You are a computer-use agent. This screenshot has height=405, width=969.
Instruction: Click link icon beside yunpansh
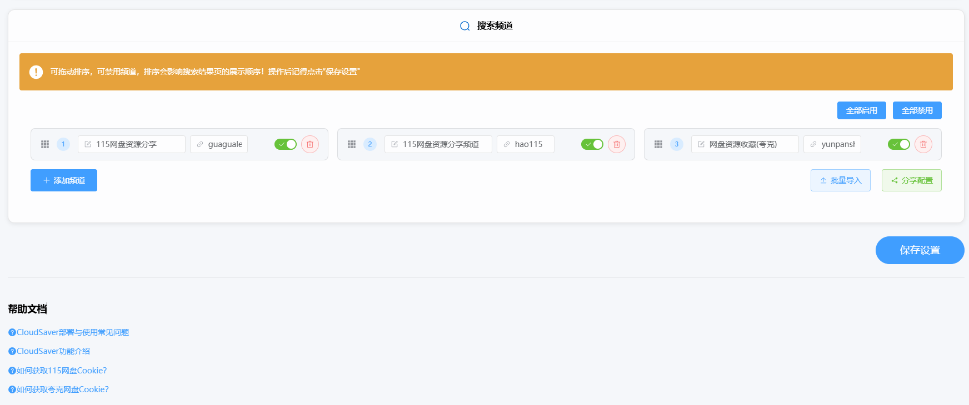tap(813, 144)
